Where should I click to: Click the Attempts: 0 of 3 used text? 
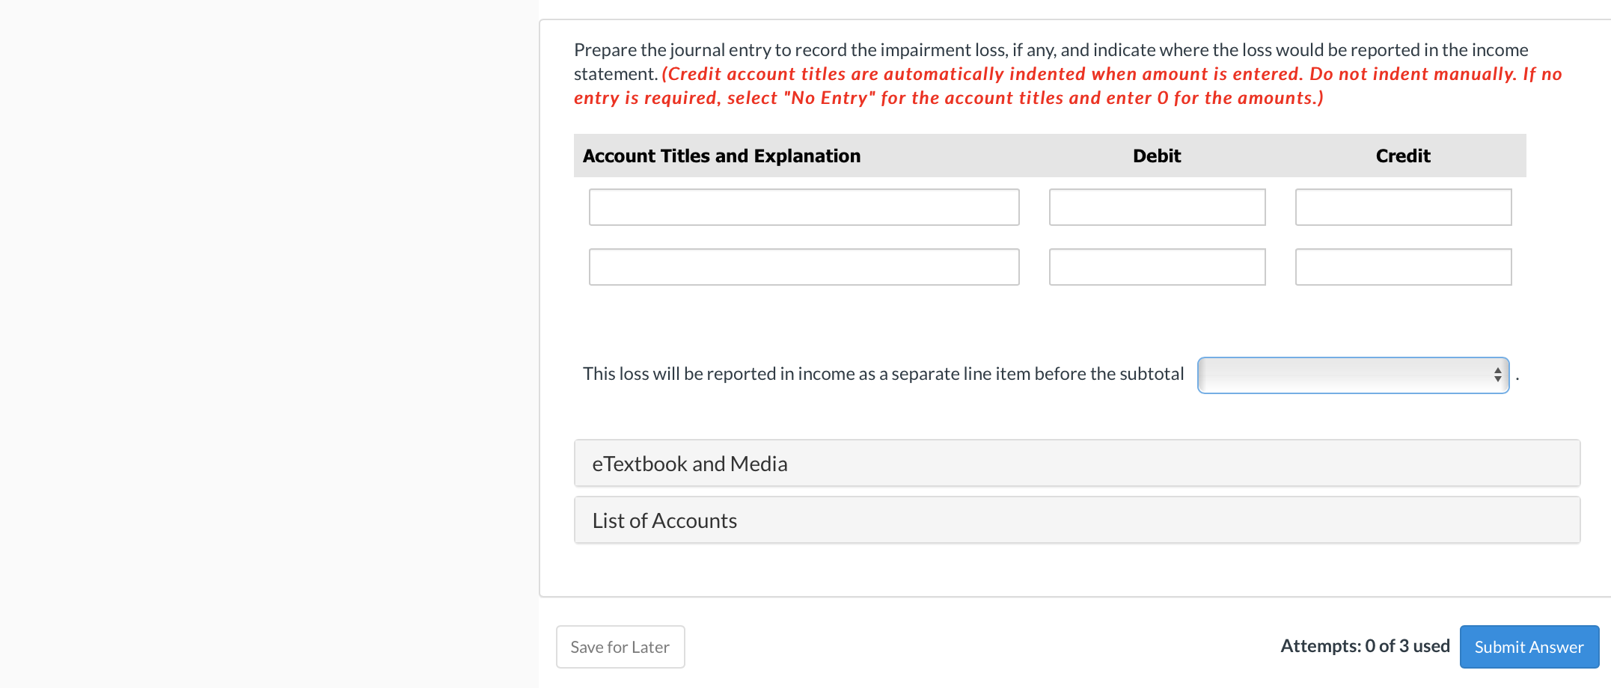click(1365, 646)
